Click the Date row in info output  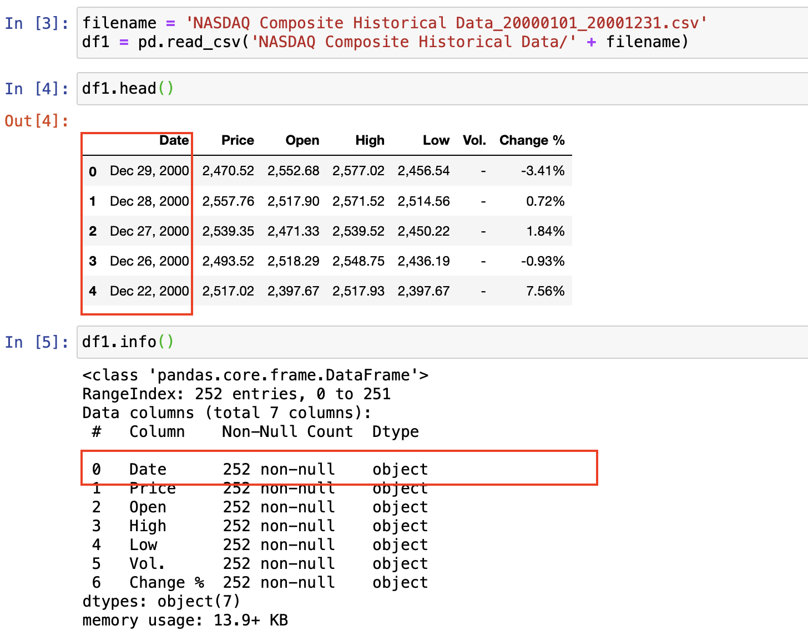pyautogui.click(x=260, y=470)
